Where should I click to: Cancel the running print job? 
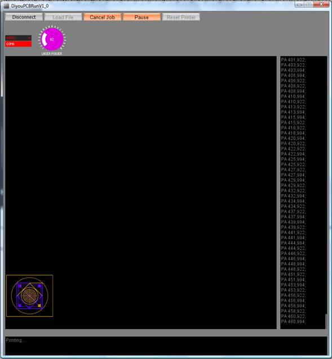[x=103, y=17]
